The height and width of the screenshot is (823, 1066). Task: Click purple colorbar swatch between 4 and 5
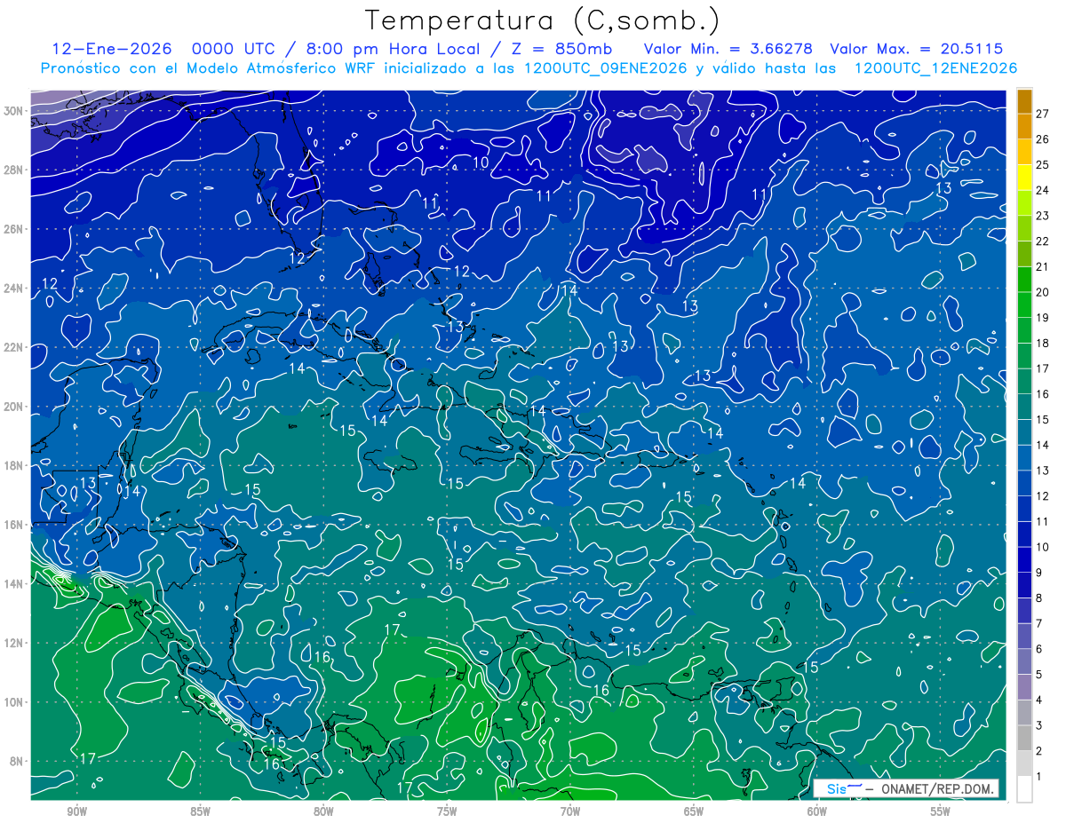click(1024, 687)
